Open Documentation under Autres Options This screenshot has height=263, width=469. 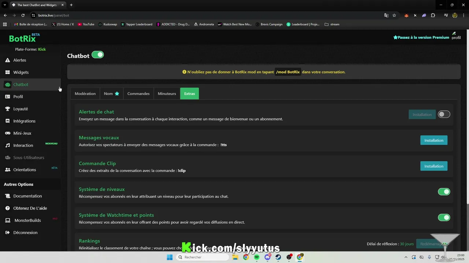pyautogui.click(x=27, y=196)
